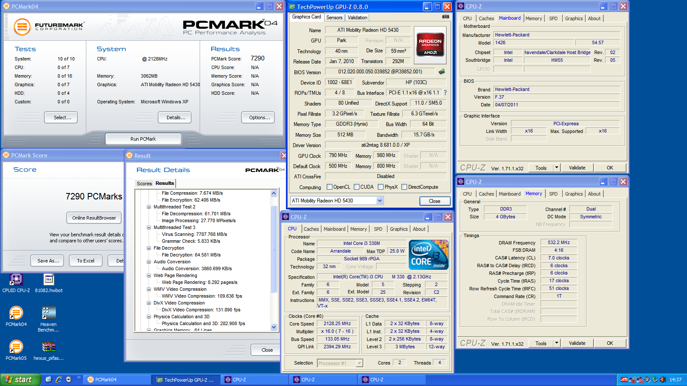Open Tools dropdown arrow in Memory CPU-Z
Image resolution: width=687 pixels, height=386 pixels.
click(557, 343)
